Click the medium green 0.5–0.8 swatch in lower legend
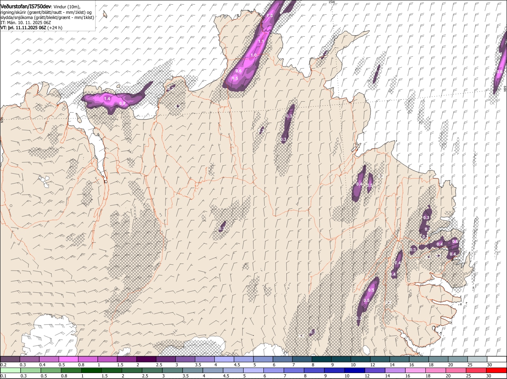This screenshot has height=379, width=507. 50,371
